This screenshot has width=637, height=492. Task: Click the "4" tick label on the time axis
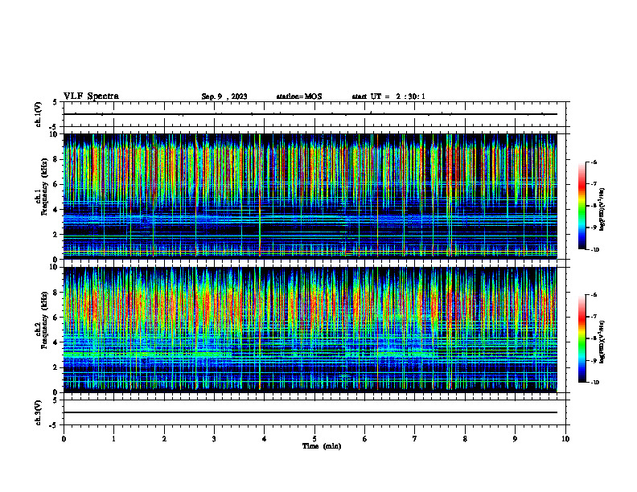click(265, 439)
